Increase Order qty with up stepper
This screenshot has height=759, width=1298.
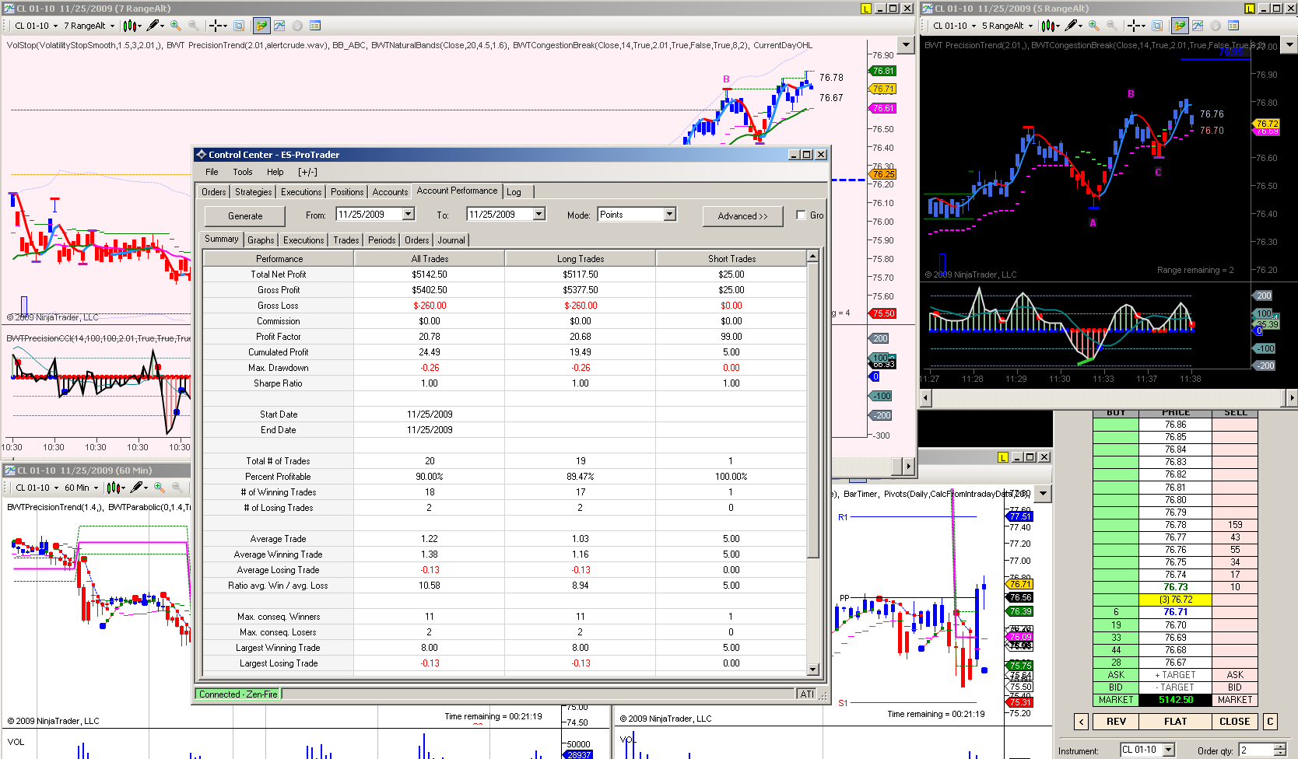point(1280,747)
